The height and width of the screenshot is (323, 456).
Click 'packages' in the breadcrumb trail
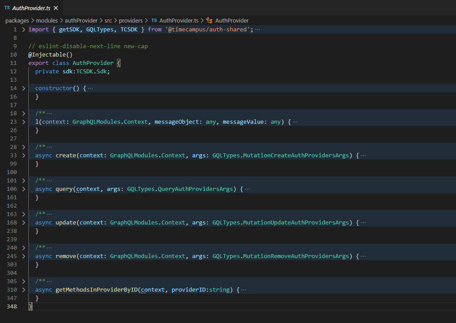pyautogui.click(x=17, y=20)
